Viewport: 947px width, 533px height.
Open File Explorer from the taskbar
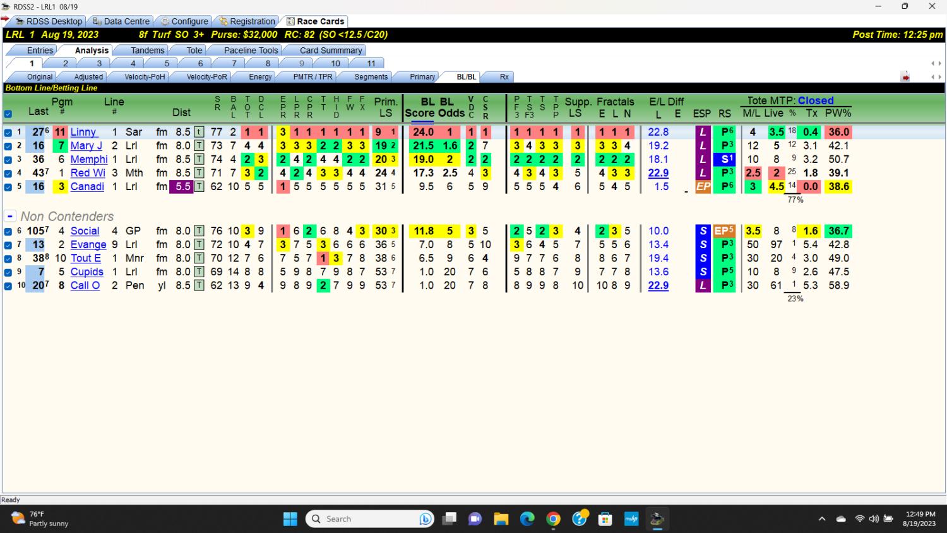(501, 519)
